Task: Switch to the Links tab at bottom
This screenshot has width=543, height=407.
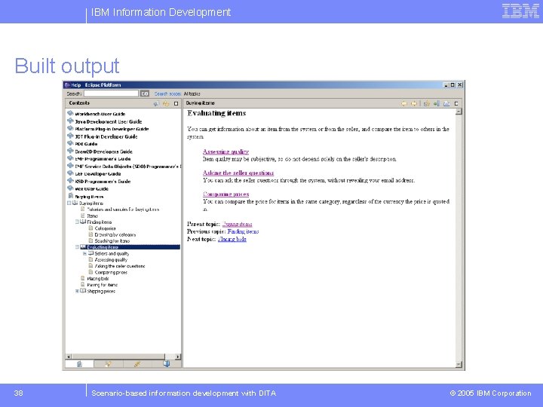Action: 137,364
